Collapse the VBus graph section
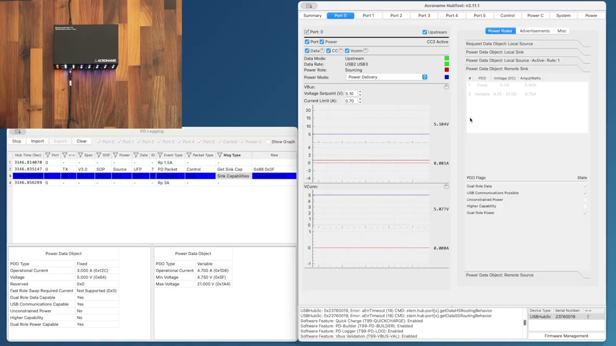616x346 pixels. click(x=446, y=86)
